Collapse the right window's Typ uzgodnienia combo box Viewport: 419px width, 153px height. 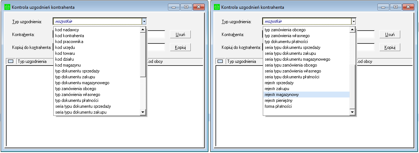(354, 22)
